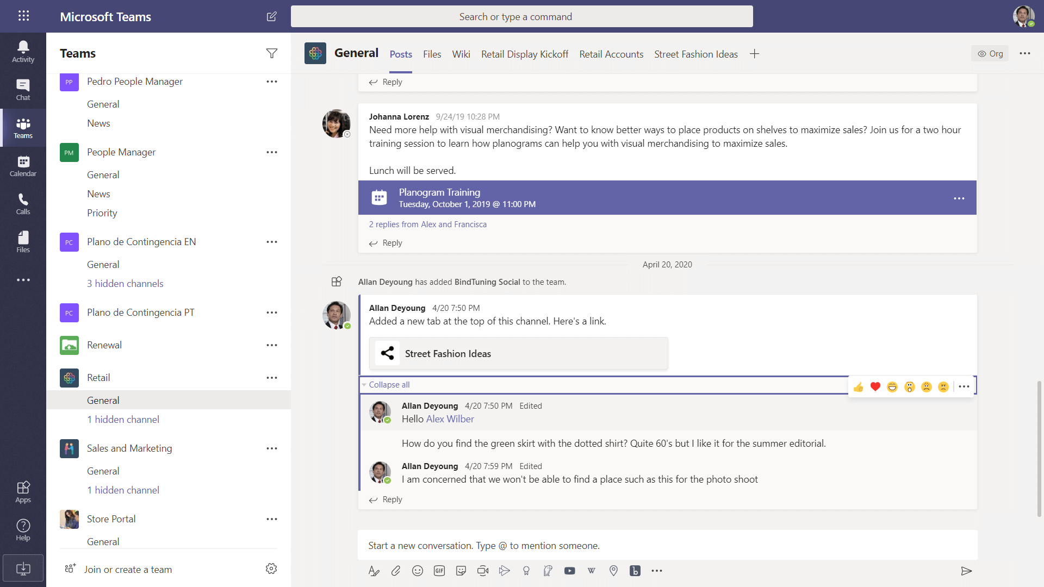Open the emoji picker

[418, 571]
